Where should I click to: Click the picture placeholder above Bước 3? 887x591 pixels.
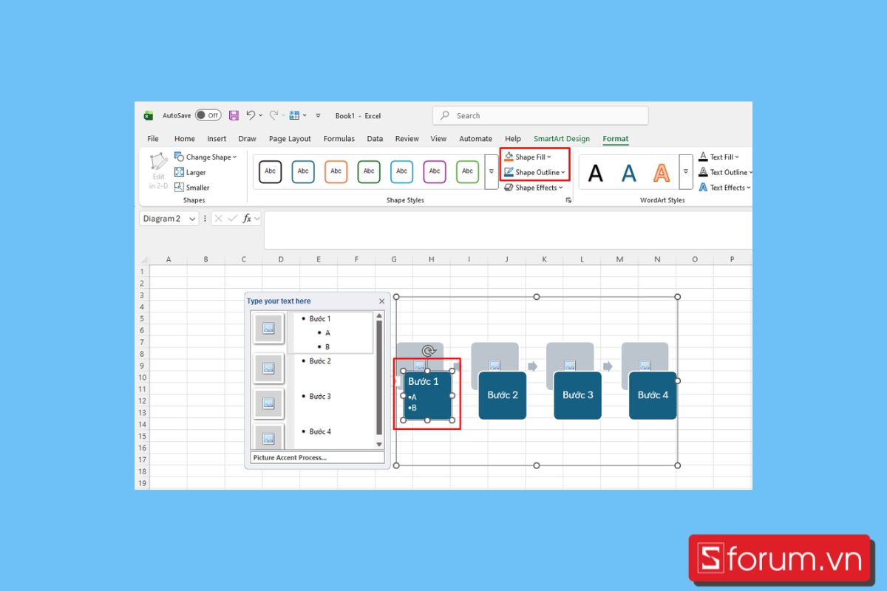point(570,365)
